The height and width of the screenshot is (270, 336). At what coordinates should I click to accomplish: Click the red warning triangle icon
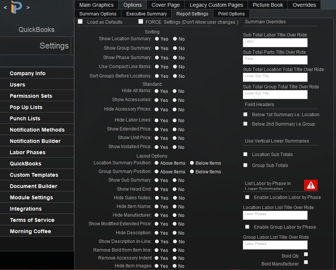tap(310, 185)
